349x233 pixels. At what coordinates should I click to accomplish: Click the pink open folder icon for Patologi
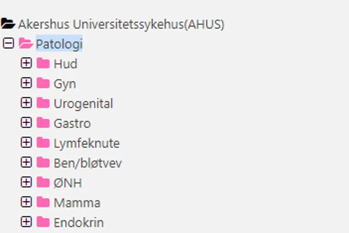(x=26, y=43)
